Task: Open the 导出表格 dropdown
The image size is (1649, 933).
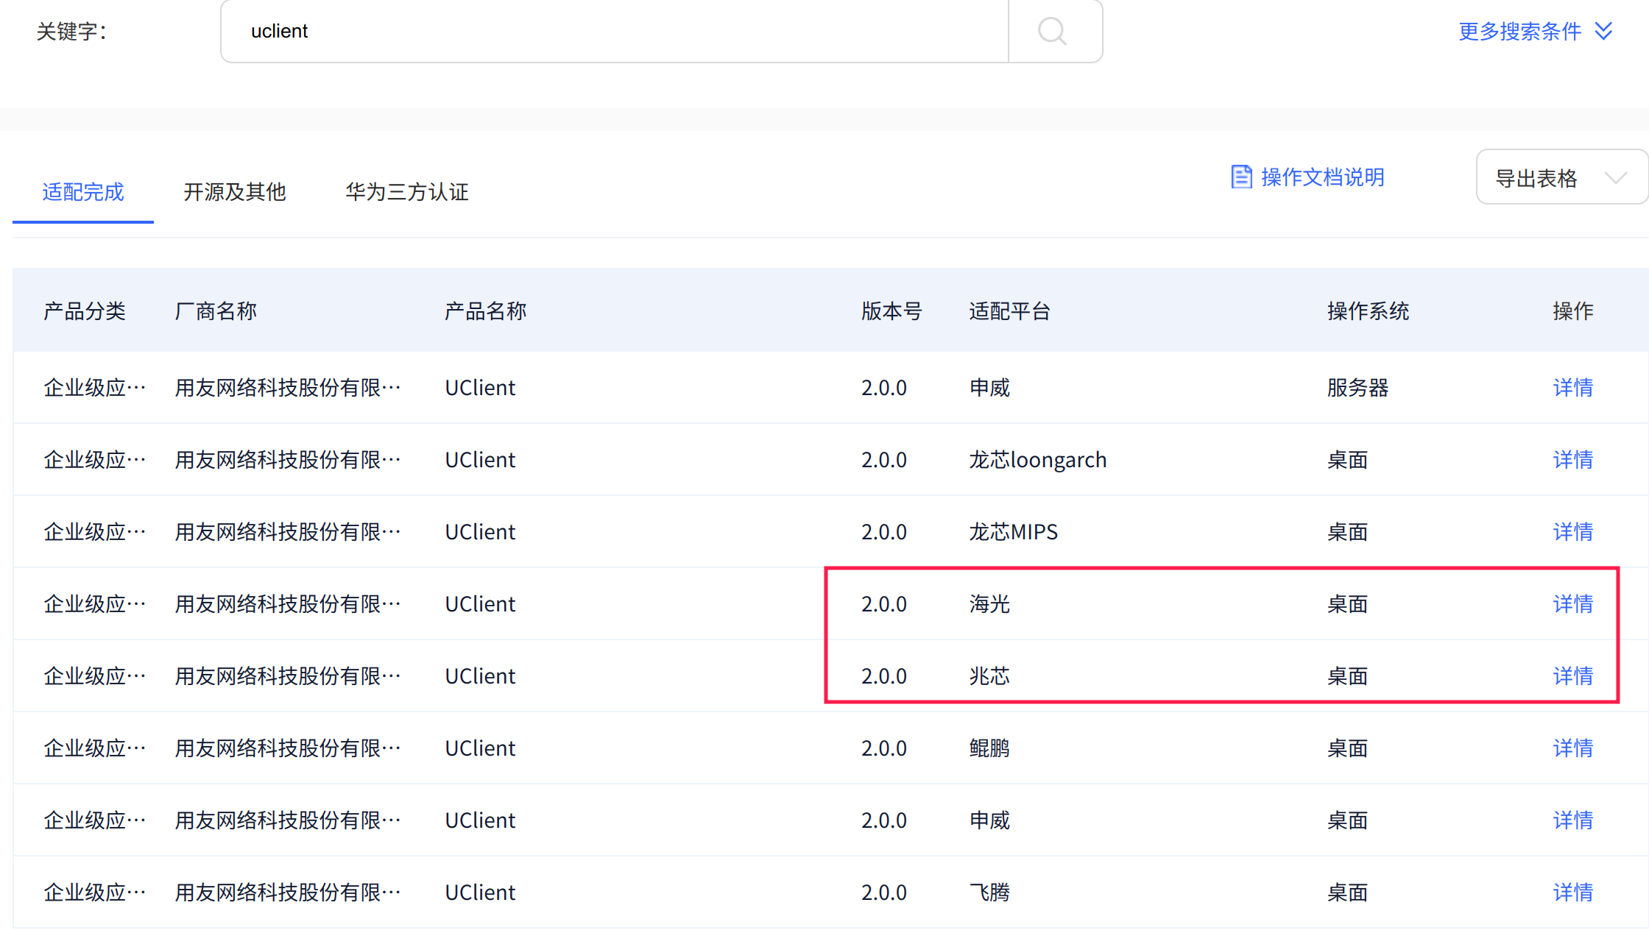Action: click(x=1561, y=177)
